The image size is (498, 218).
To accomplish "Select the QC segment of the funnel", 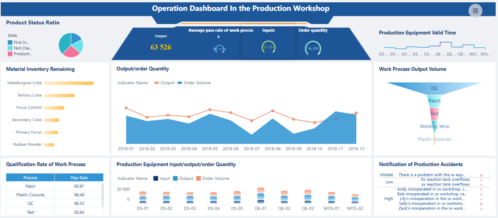I will [434, 88].
